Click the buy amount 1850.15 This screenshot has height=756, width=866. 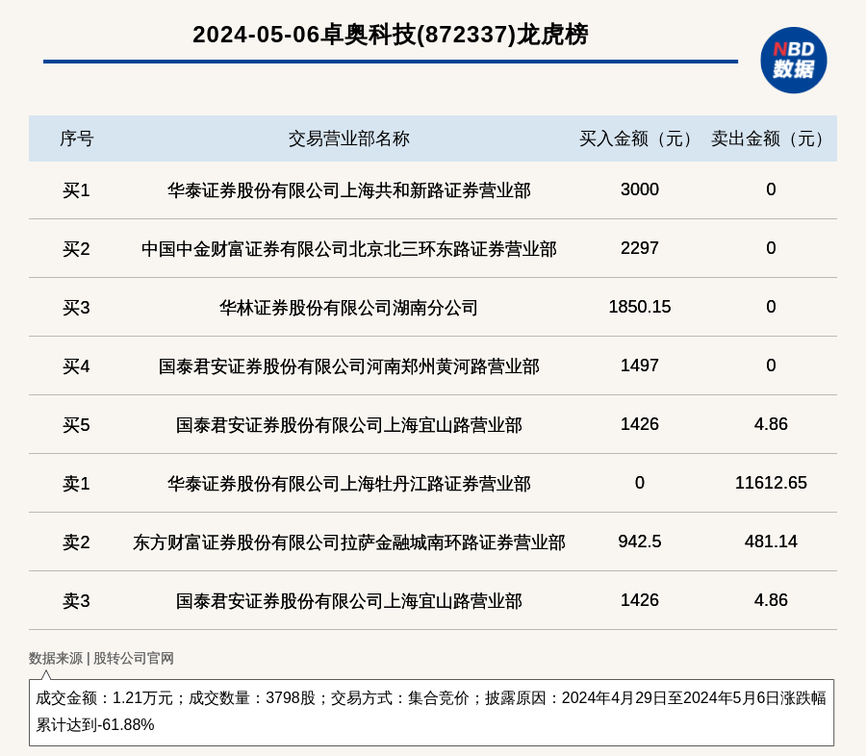[640, 307]
